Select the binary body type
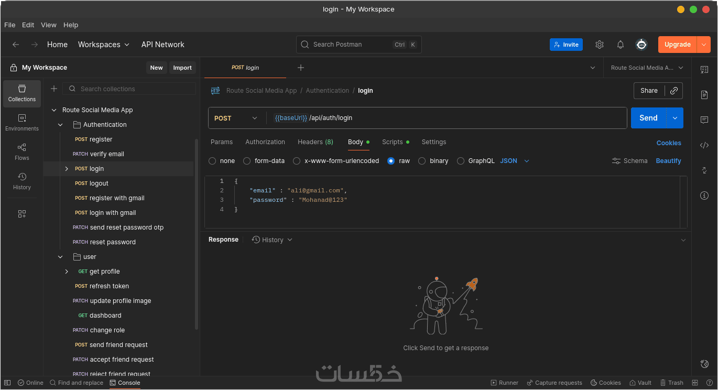The height and width of the screenshot is (390, 718). 422,161
